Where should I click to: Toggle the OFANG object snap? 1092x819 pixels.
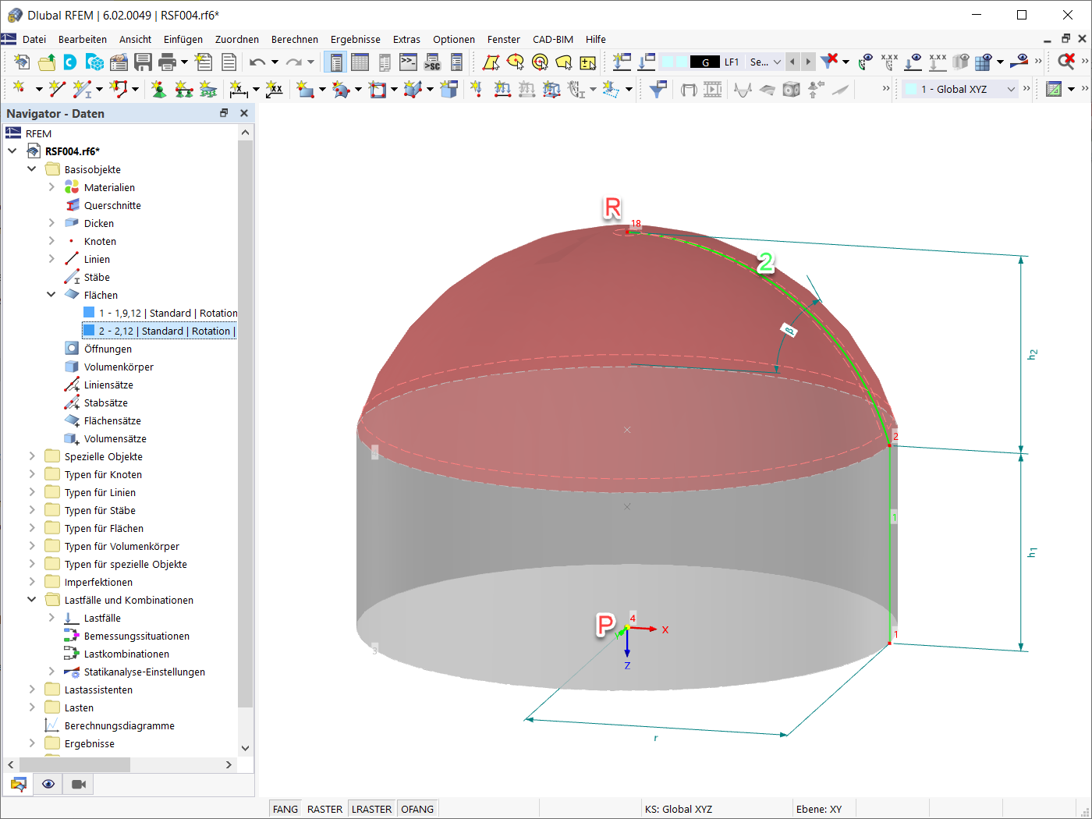(417, 809)
